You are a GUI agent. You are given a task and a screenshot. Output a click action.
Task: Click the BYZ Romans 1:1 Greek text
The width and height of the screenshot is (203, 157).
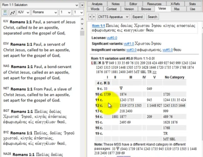tap(39, 139)
